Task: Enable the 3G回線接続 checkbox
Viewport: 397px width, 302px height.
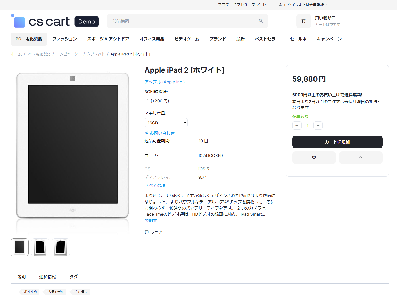Action: (146, 101)
